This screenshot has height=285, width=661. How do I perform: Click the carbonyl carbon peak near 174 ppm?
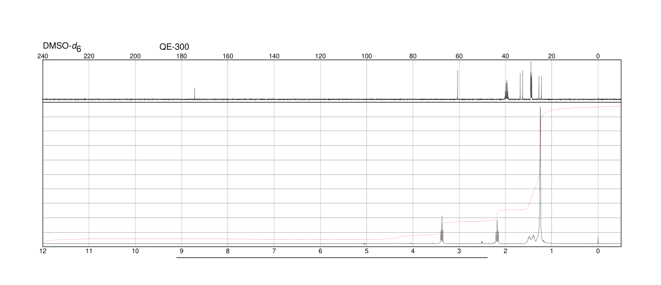[194, 93]
